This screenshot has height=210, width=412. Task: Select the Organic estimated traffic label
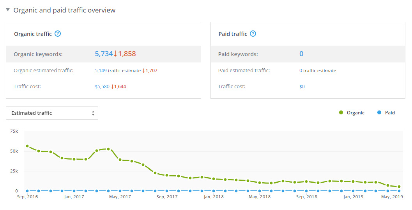[x=44, y=71]
